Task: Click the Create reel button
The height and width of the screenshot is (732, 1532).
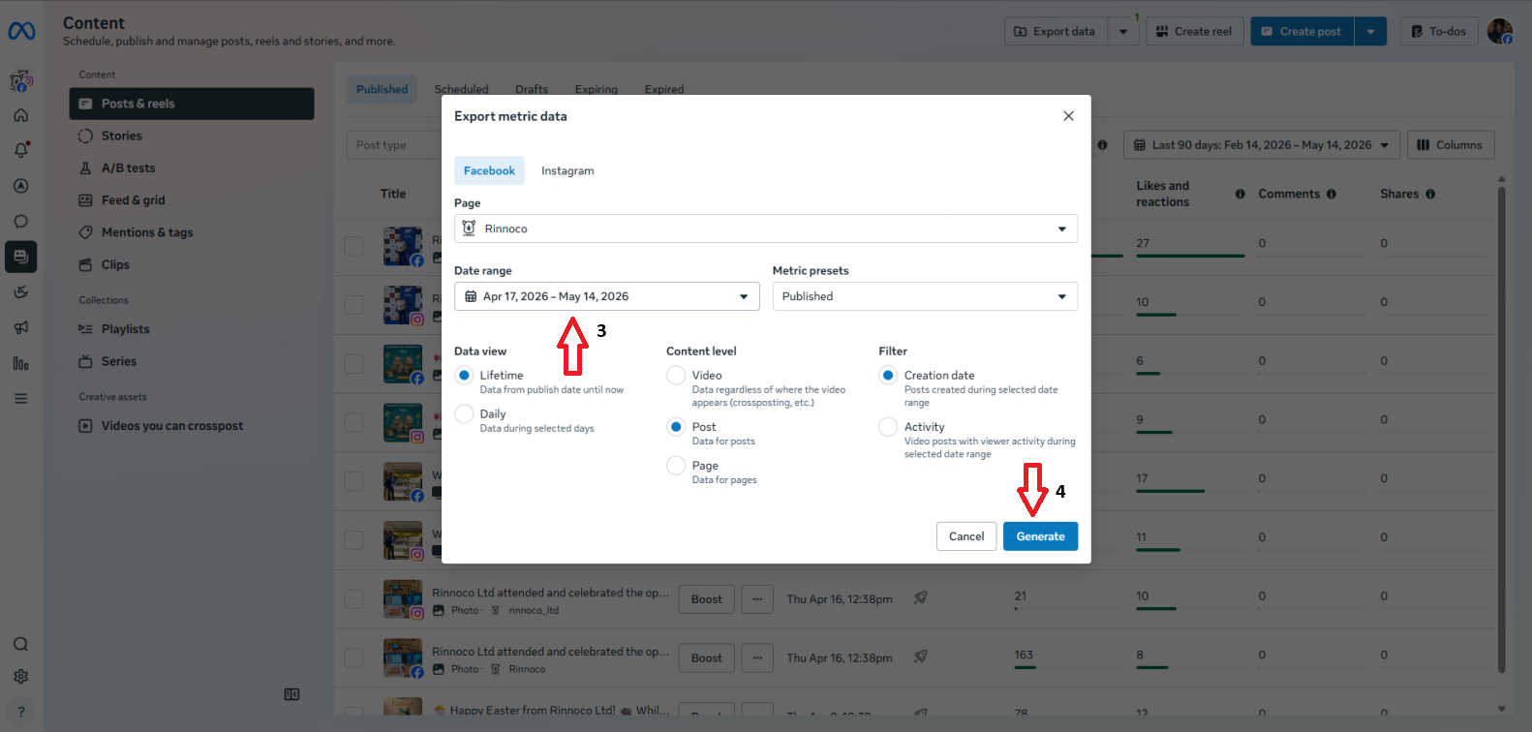Action: point(1195,31)
